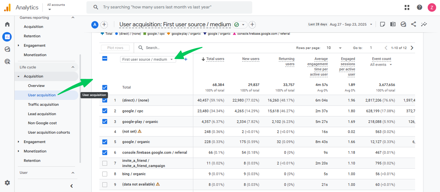Sort by Total users column
The height and width of the screenshot is (192, 440).
[x=215, y=59]
